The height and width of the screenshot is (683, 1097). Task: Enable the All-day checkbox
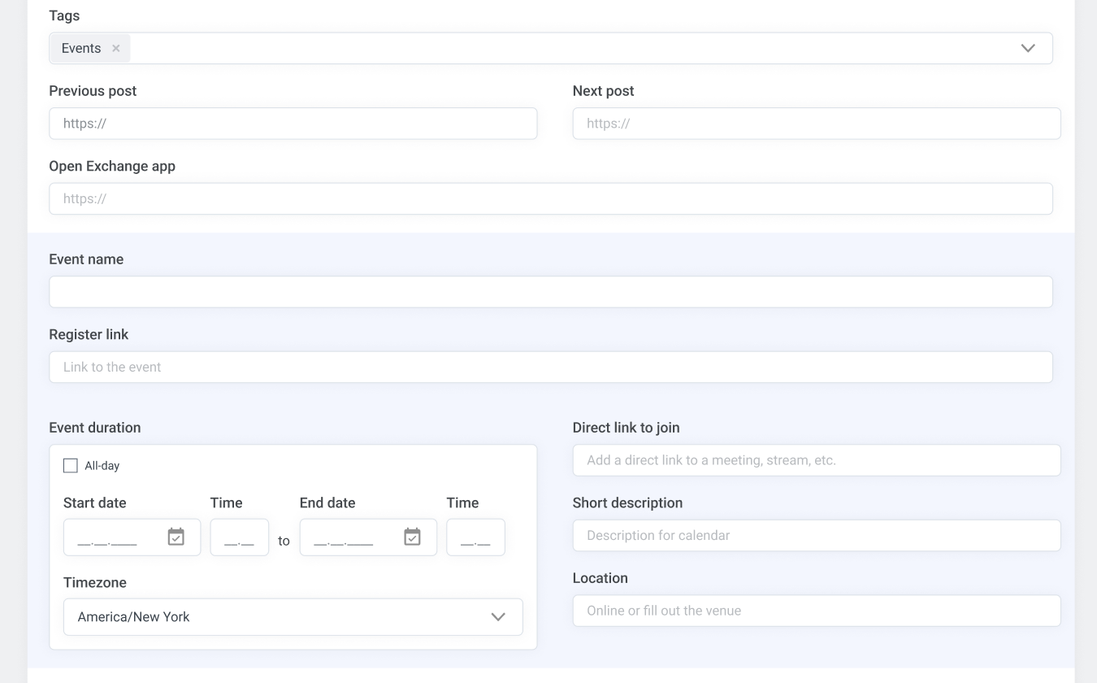(71, 466)
